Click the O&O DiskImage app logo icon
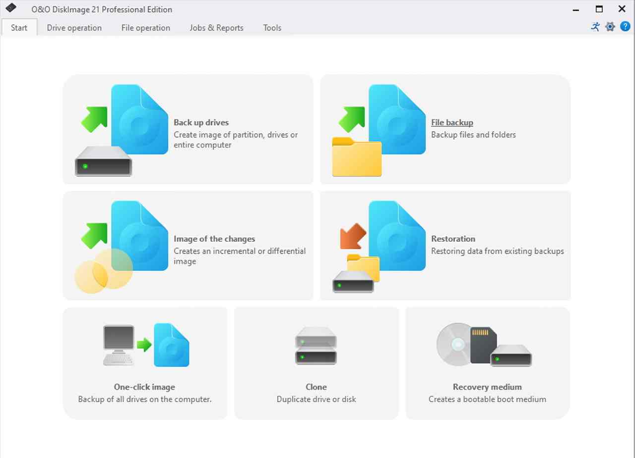The image size is (635, 458). coord(11,8)
